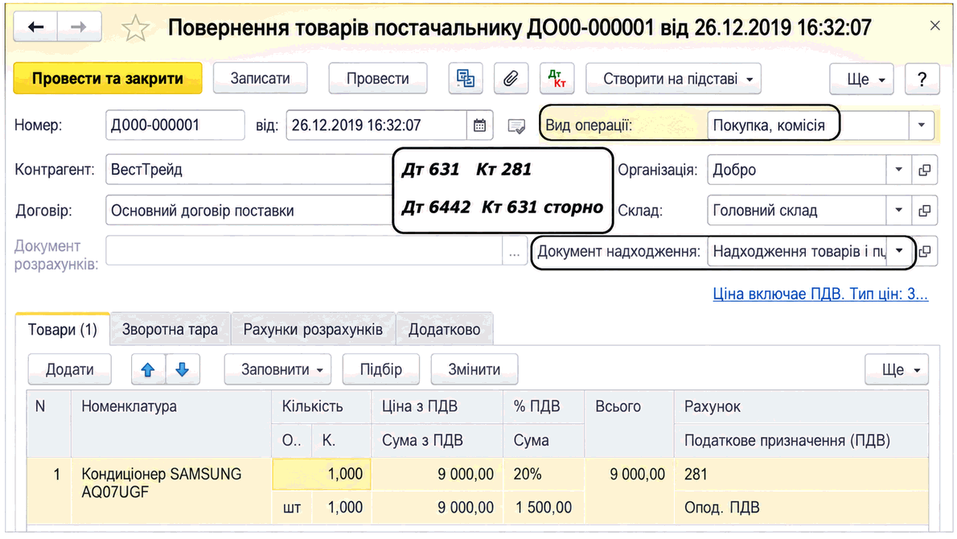
Task: Click the posted-status icon next to the date
Action: (516, 126)
